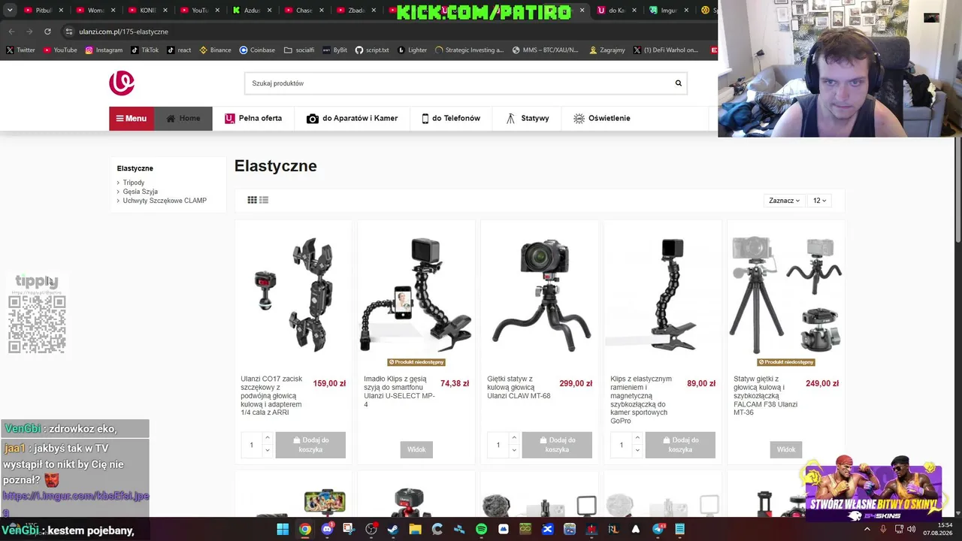
Task: Click the 54Skins bitwy o skiny banner
Action: (873, 488)
